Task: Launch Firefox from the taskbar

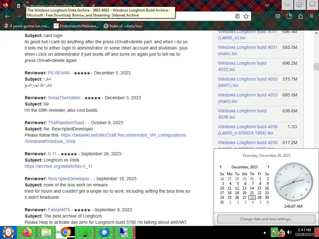Action: click(27, 232)
